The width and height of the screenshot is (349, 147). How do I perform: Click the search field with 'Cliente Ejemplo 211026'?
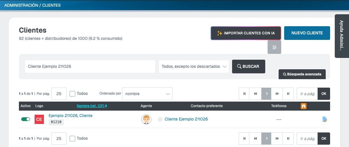click(90, 66)
